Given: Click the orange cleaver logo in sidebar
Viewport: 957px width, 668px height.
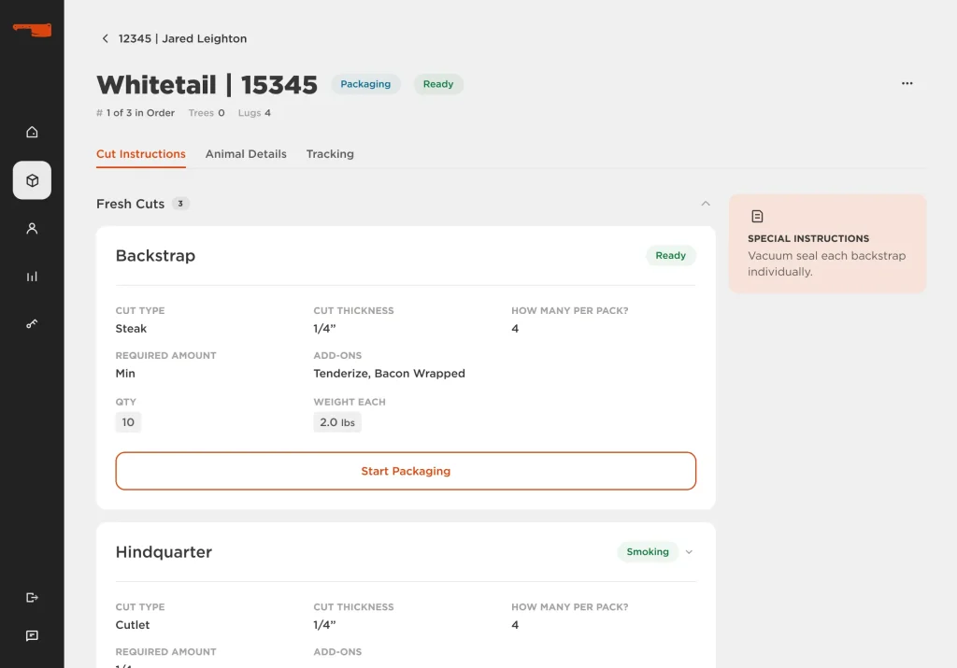Looking at the screenshot, I should (x=32, y=29).
